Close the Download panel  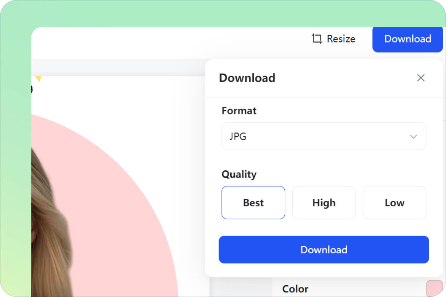click(421, 78)
